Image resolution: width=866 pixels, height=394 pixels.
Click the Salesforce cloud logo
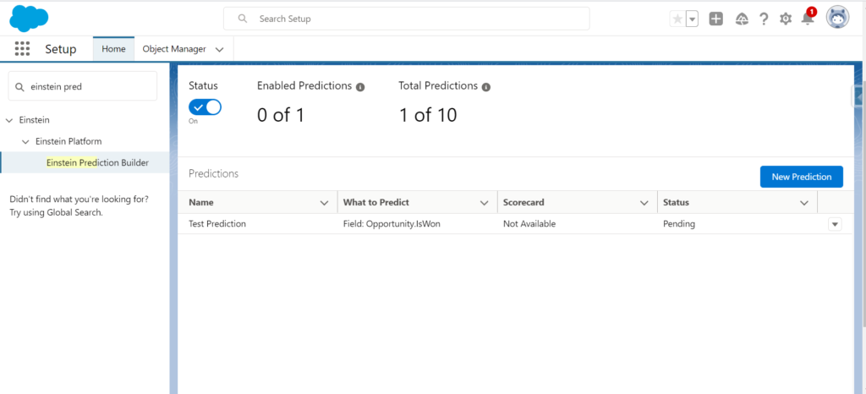tap(29, 19)
